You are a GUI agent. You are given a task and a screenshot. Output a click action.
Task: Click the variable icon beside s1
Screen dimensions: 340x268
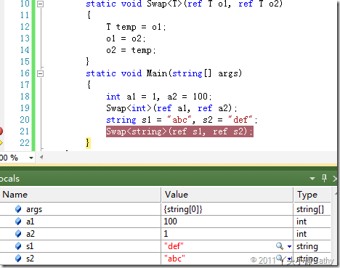coord(18,246)
